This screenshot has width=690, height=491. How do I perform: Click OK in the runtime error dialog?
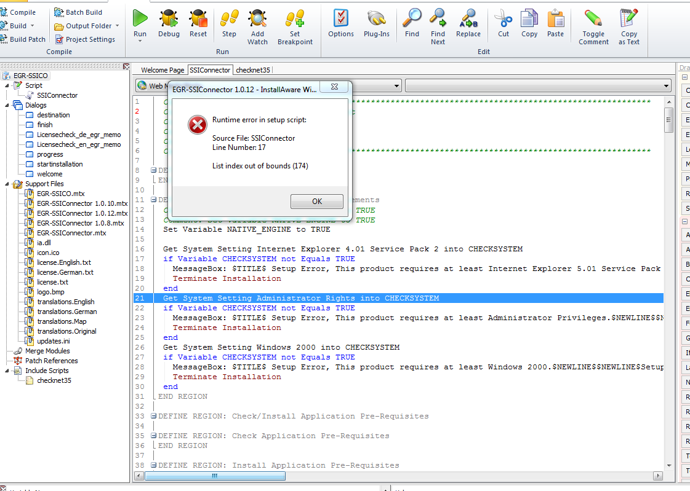317,201
